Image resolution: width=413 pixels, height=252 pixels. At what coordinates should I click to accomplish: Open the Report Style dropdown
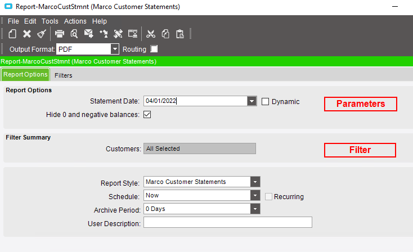(x=255, y=182)
